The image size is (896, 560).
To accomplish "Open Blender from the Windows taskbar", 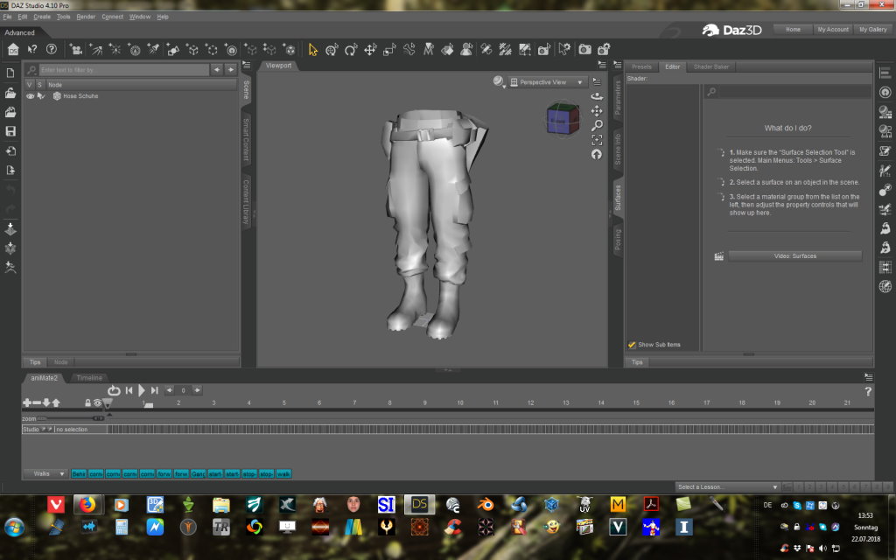I will tap(484, 504).
